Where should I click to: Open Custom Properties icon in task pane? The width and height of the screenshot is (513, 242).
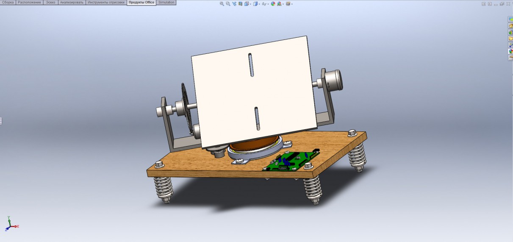pos(510,58)
